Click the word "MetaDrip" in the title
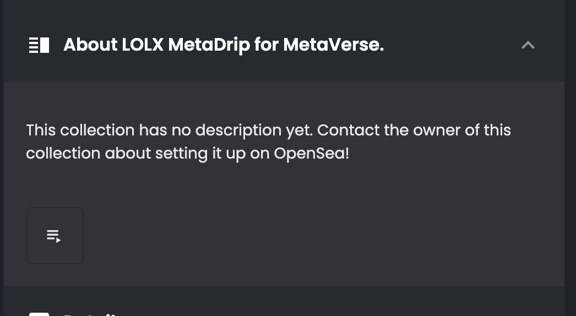Viewport: 576px width, 316px height. (x=209, y=45)
